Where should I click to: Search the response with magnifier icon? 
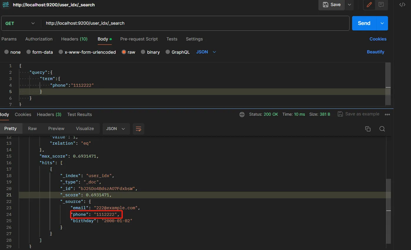pos(382,129)
